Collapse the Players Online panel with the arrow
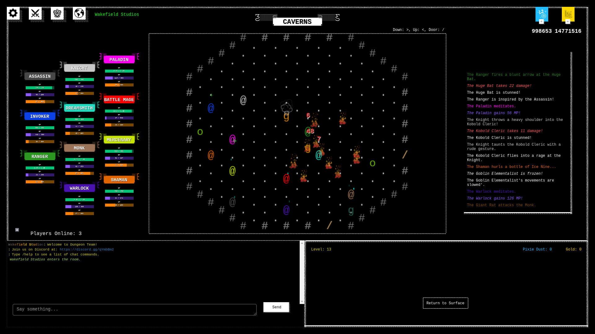The width and height of the screenshot is (595, 334). tap(16, 230)
